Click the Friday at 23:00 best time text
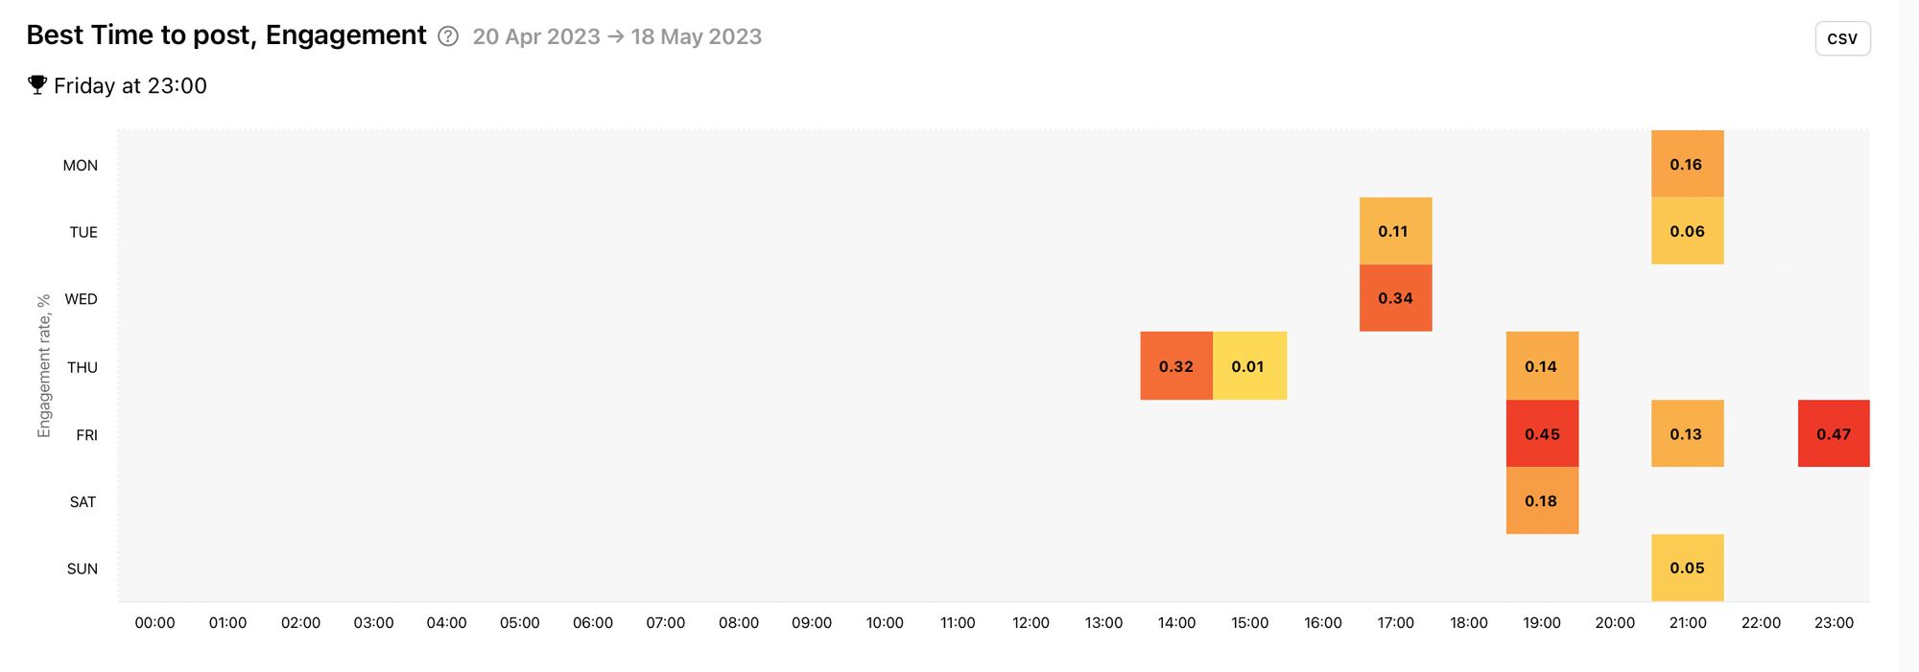1919x672 pixels. click(130, 85)
